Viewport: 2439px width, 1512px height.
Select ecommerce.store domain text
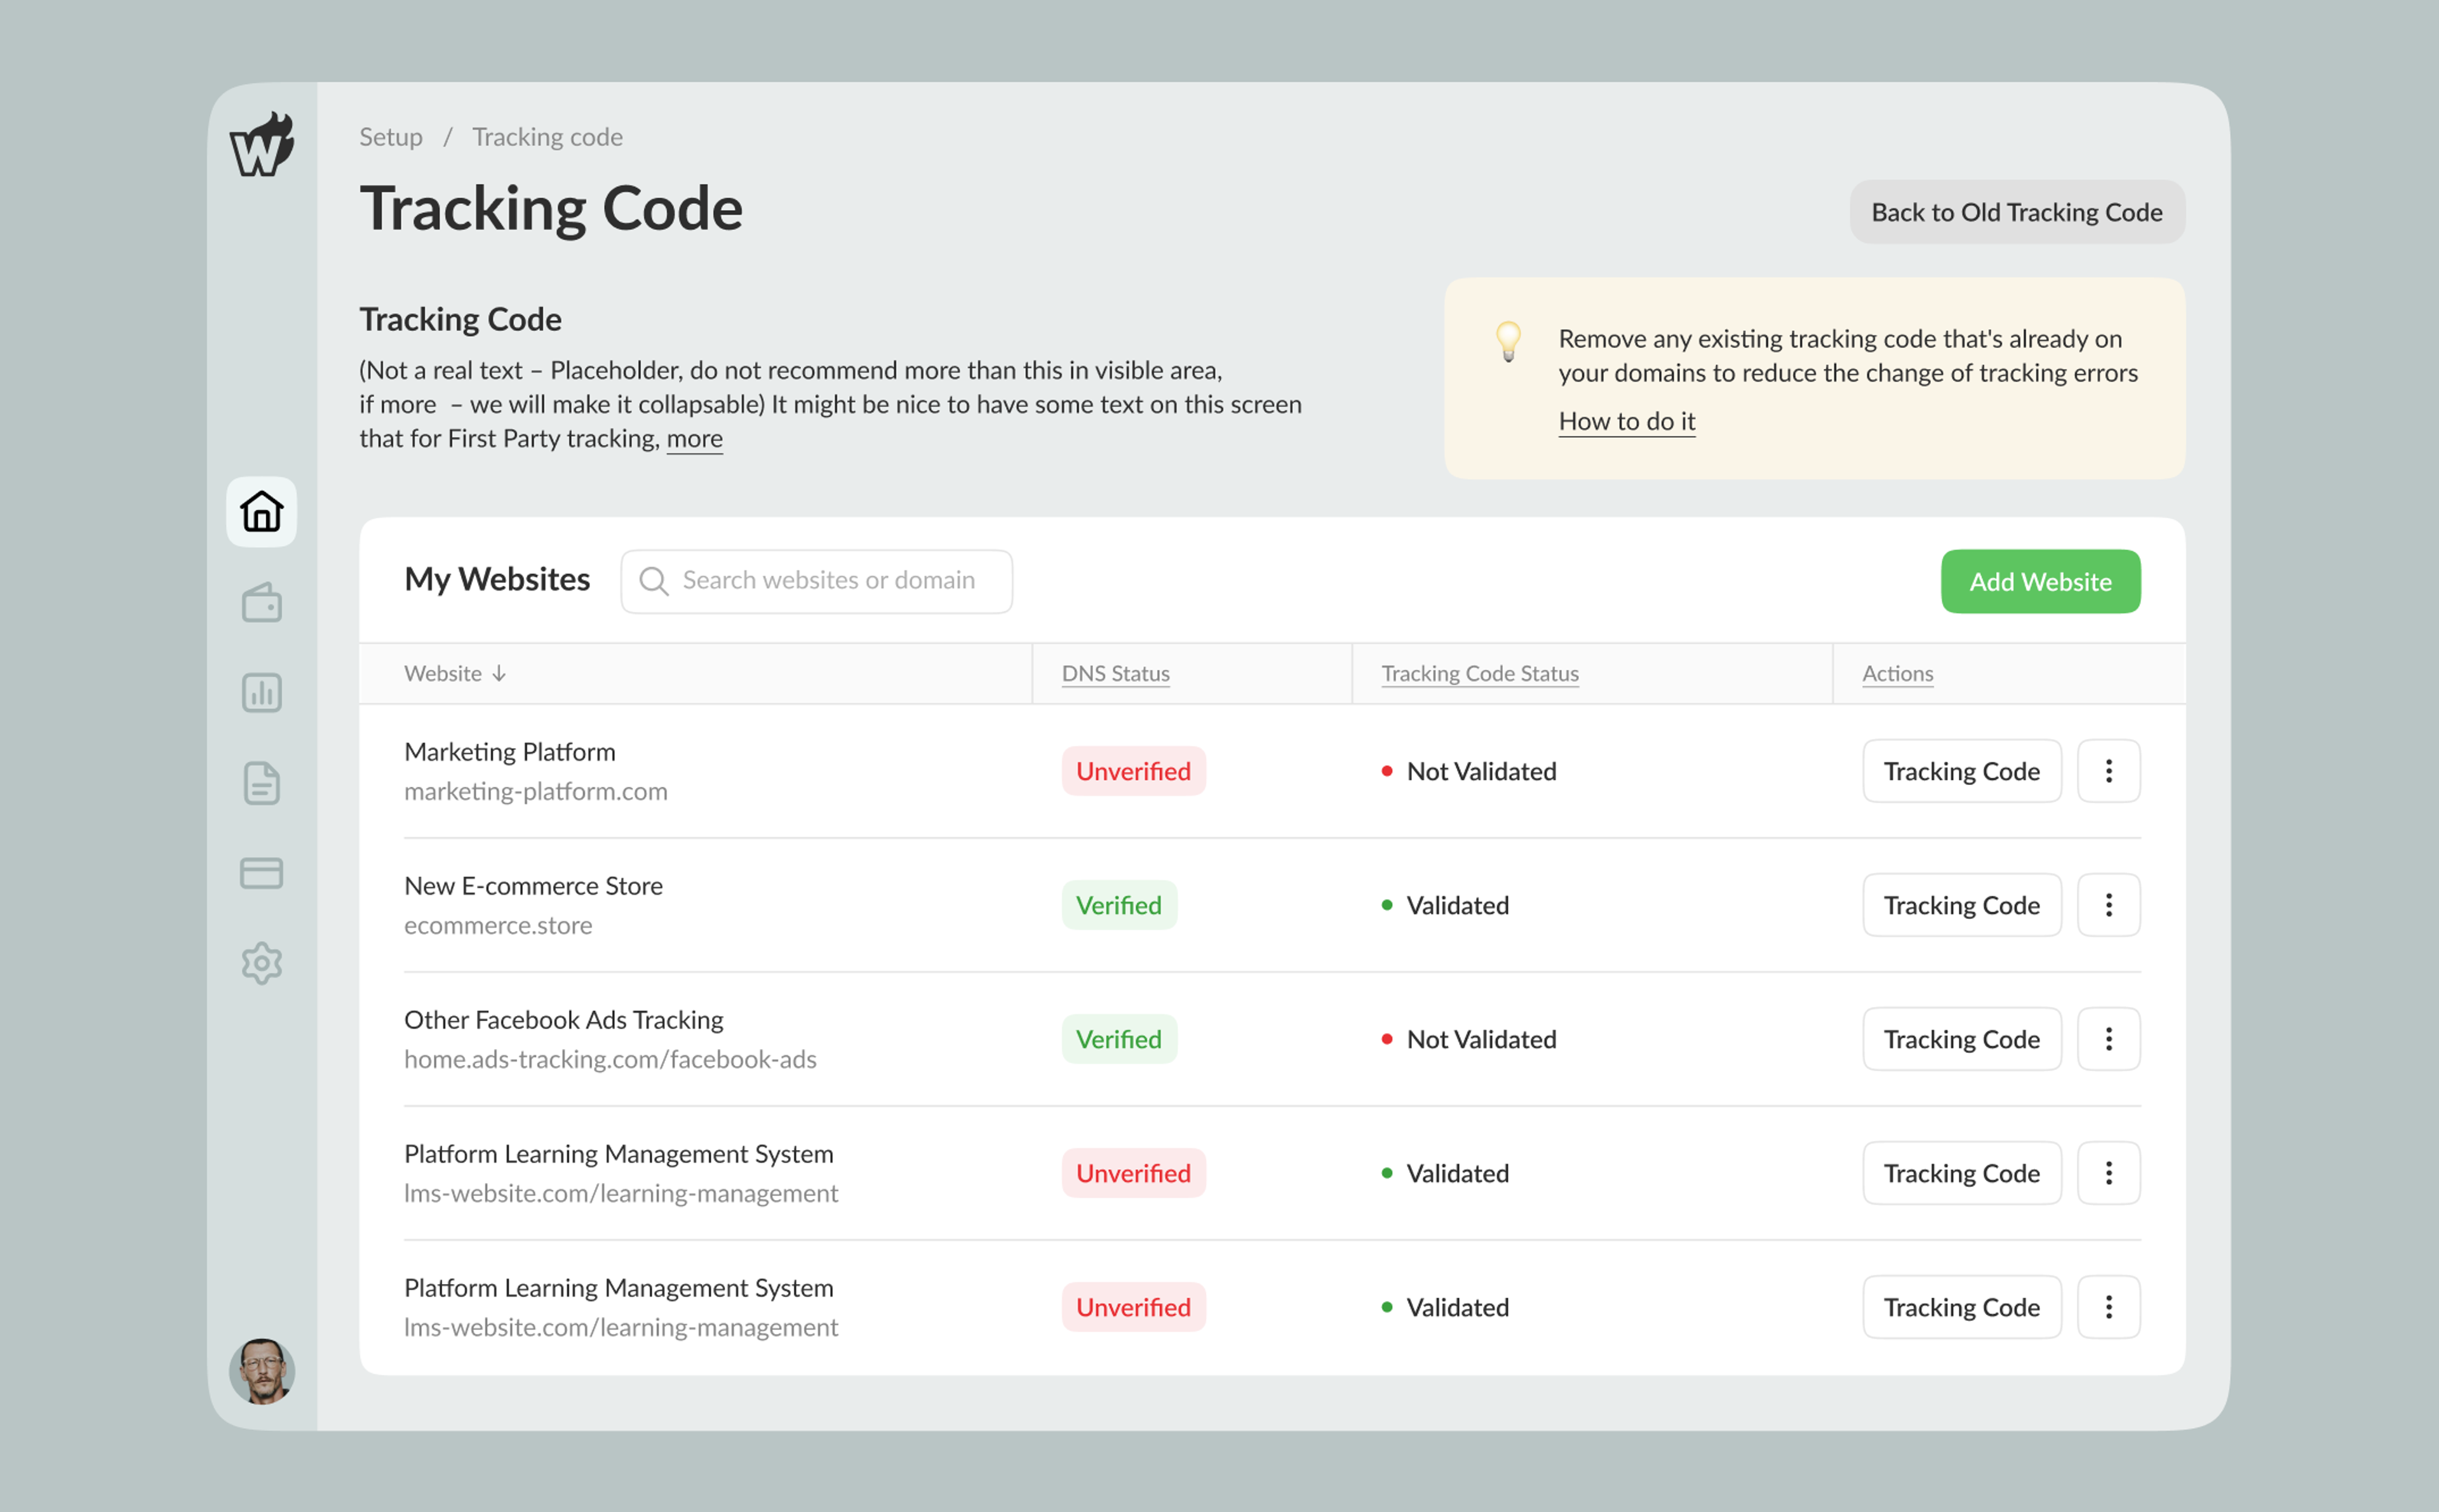[x=498, y=925]
